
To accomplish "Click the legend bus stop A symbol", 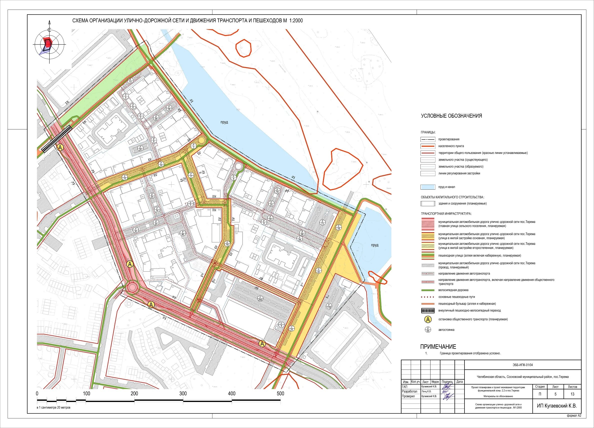I will (x=428, y=319).
